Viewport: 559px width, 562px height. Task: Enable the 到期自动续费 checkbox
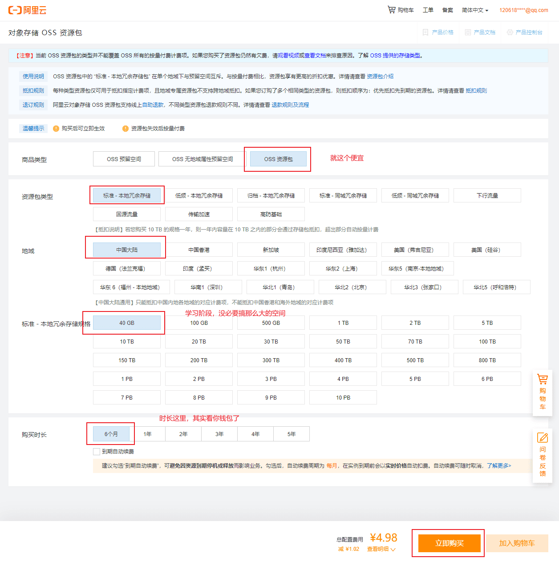click(97, 452)
